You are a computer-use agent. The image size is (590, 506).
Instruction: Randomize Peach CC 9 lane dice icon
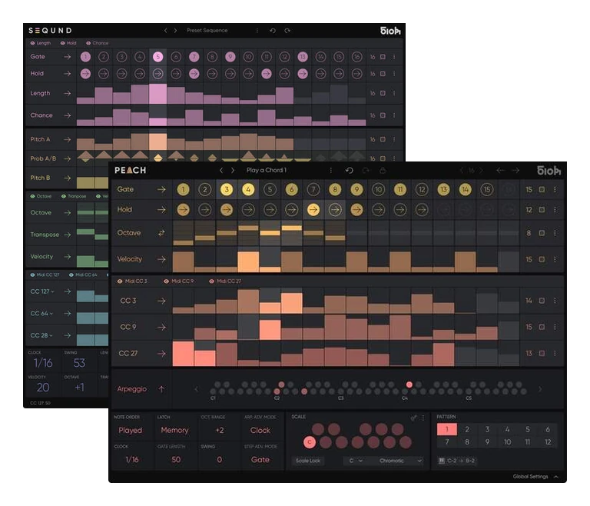click(542, 327)
